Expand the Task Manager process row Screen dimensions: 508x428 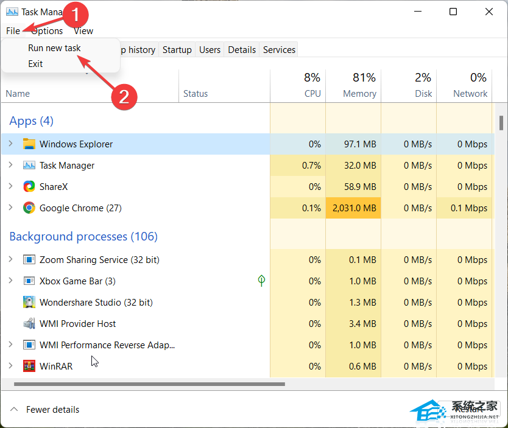click(x=11, y=165)
